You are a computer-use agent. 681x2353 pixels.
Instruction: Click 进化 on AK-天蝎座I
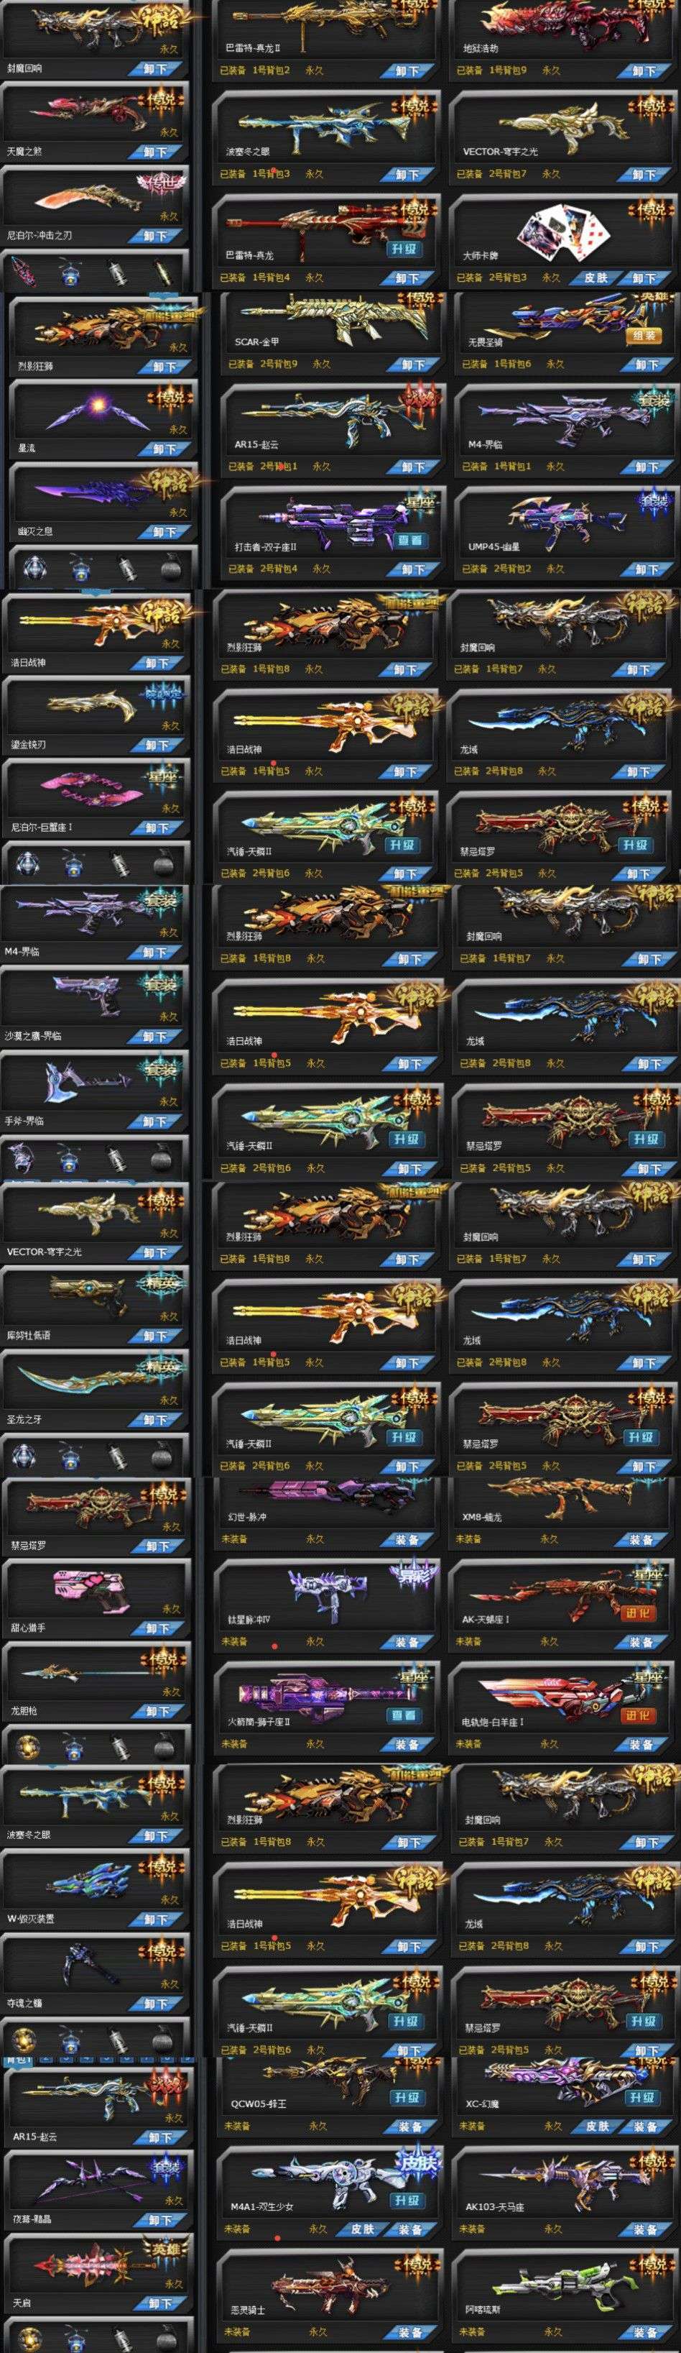637,1614
